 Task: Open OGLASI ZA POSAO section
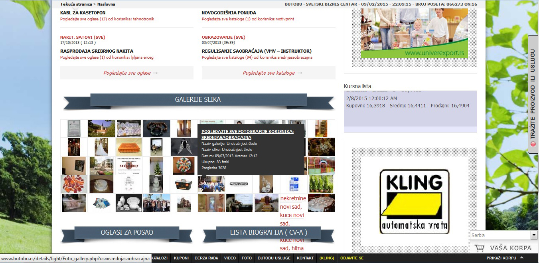pos(127,232)
